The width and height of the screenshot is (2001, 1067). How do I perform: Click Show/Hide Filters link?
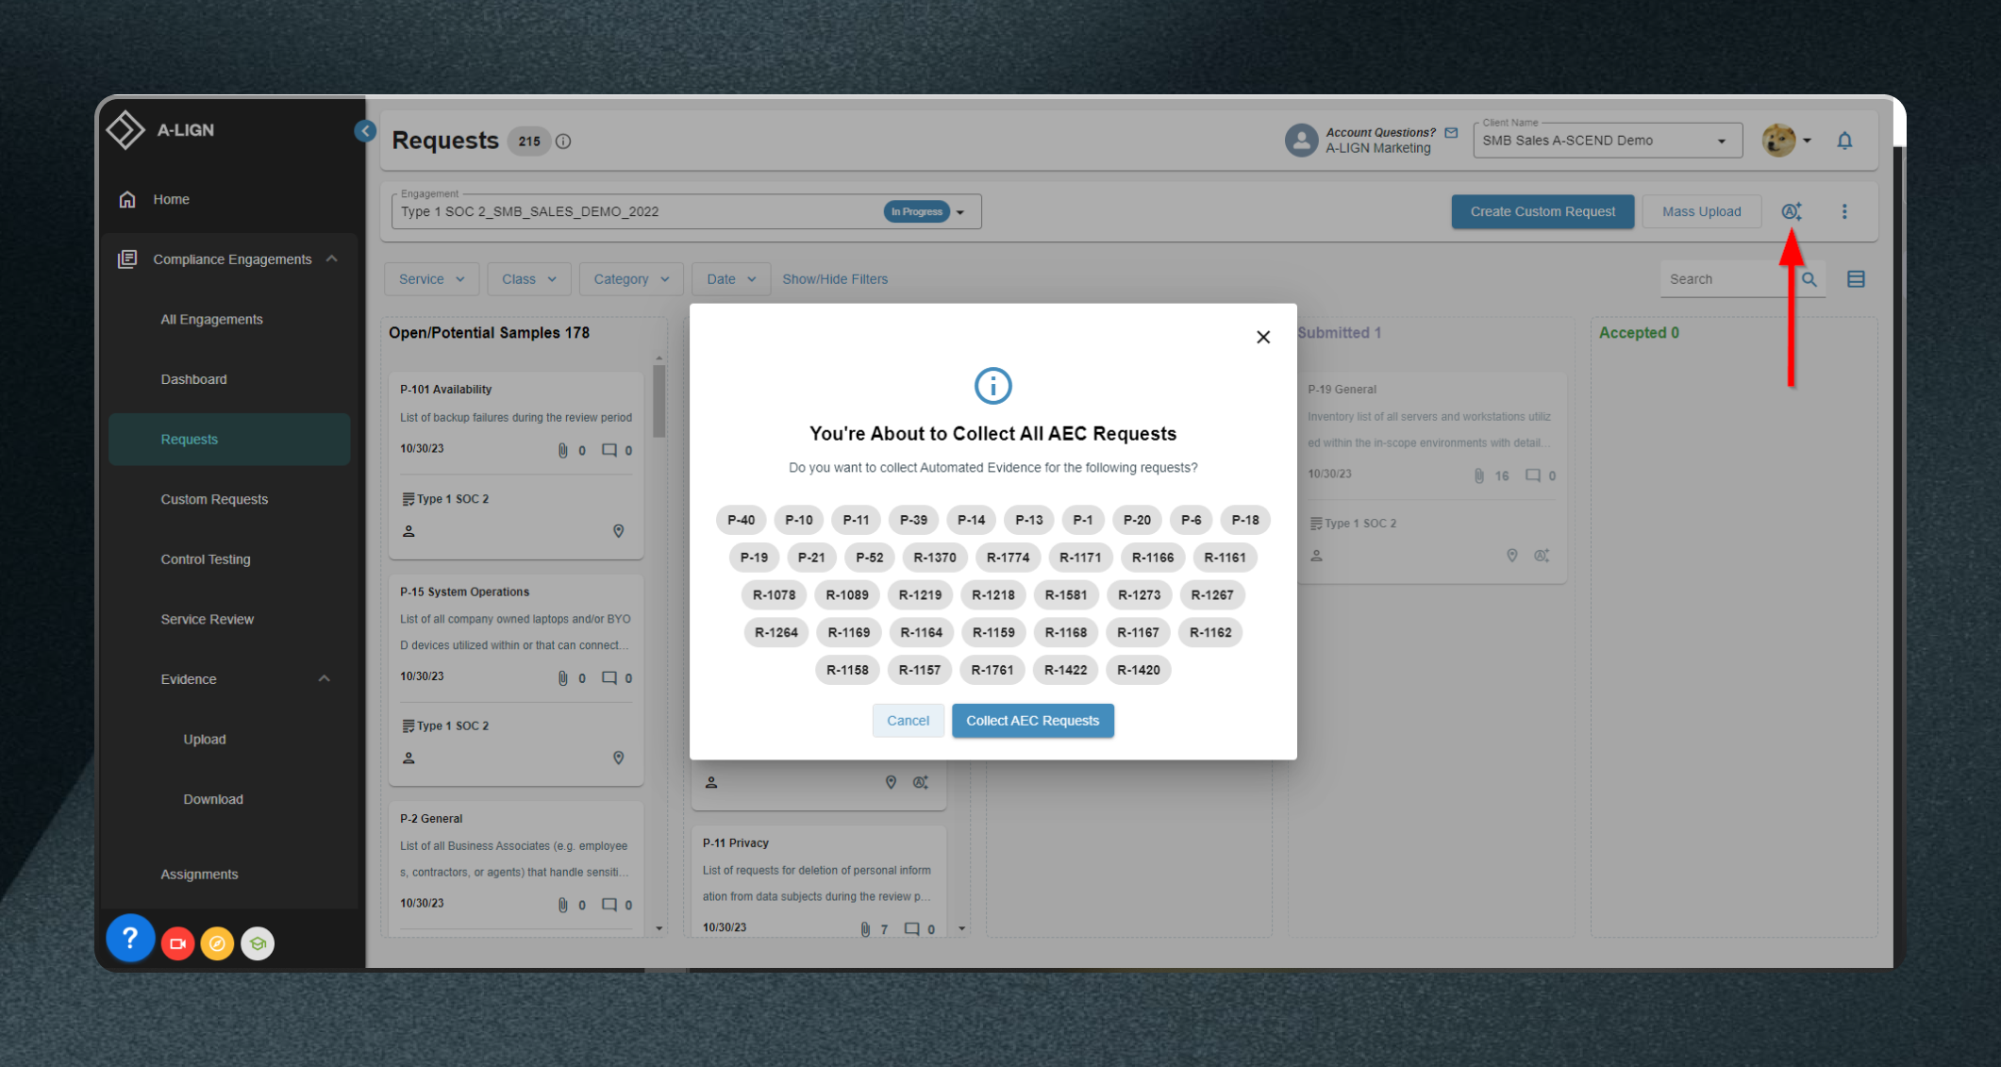[835, 279]
